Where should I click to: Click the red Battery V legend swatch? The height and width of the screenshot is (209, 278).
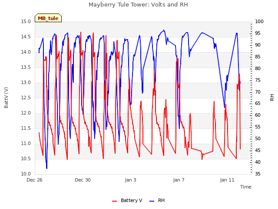click(115, 201)
